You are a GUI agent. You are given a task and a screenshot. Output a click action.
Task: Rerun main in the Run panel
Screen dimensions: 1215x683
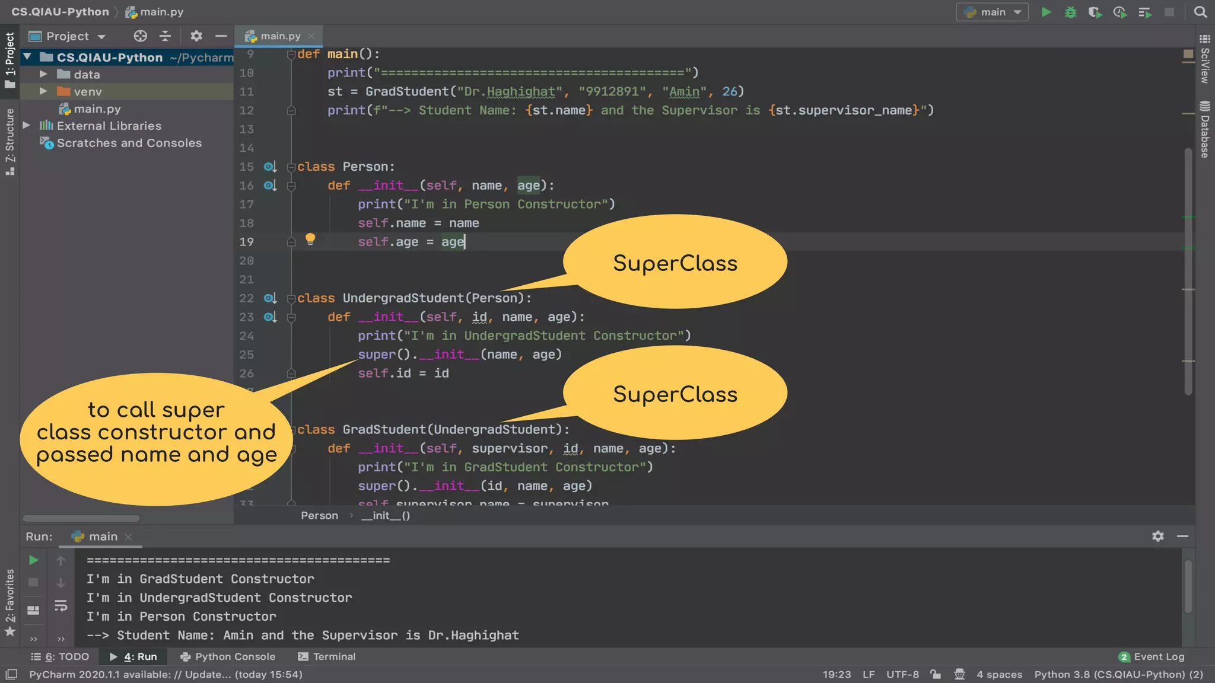tap(34, 560)
